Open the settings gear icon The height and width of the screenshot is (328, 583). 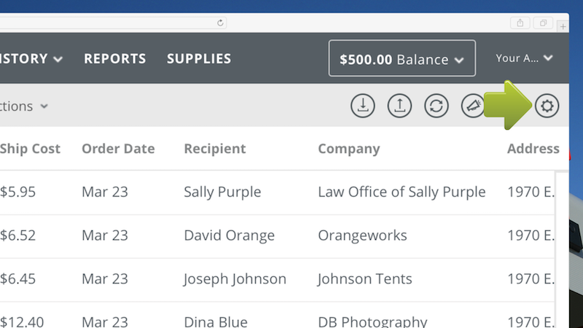point(547,106)
